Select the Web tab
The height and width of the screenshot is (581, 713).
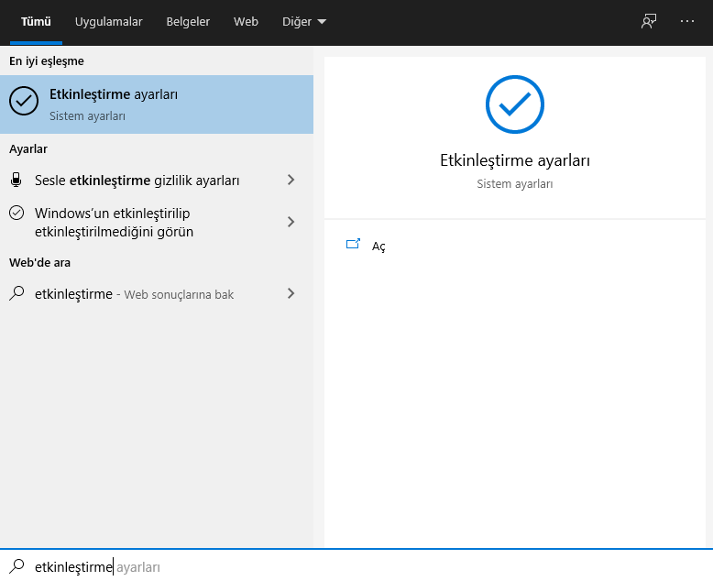[246, 21]
